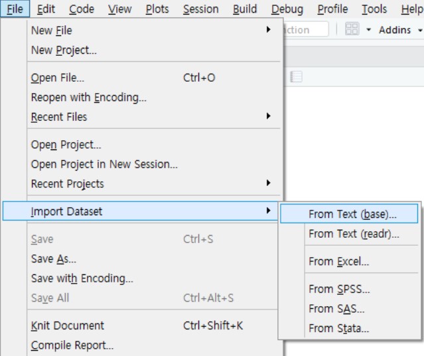The width and height of the screenshot is (424, 356).
Task: Expand the New File submenu
Action: [268, 31]
